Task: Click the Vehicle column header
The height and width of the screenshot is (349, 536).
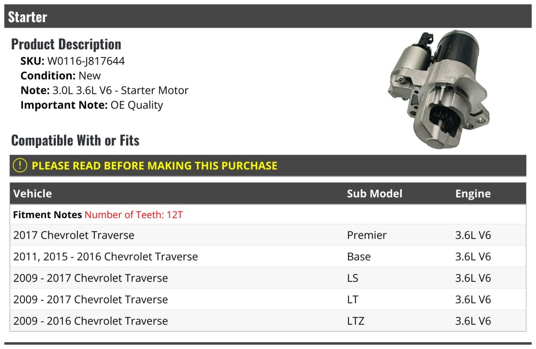Action: pyautogui.click(x=33, y=193)
